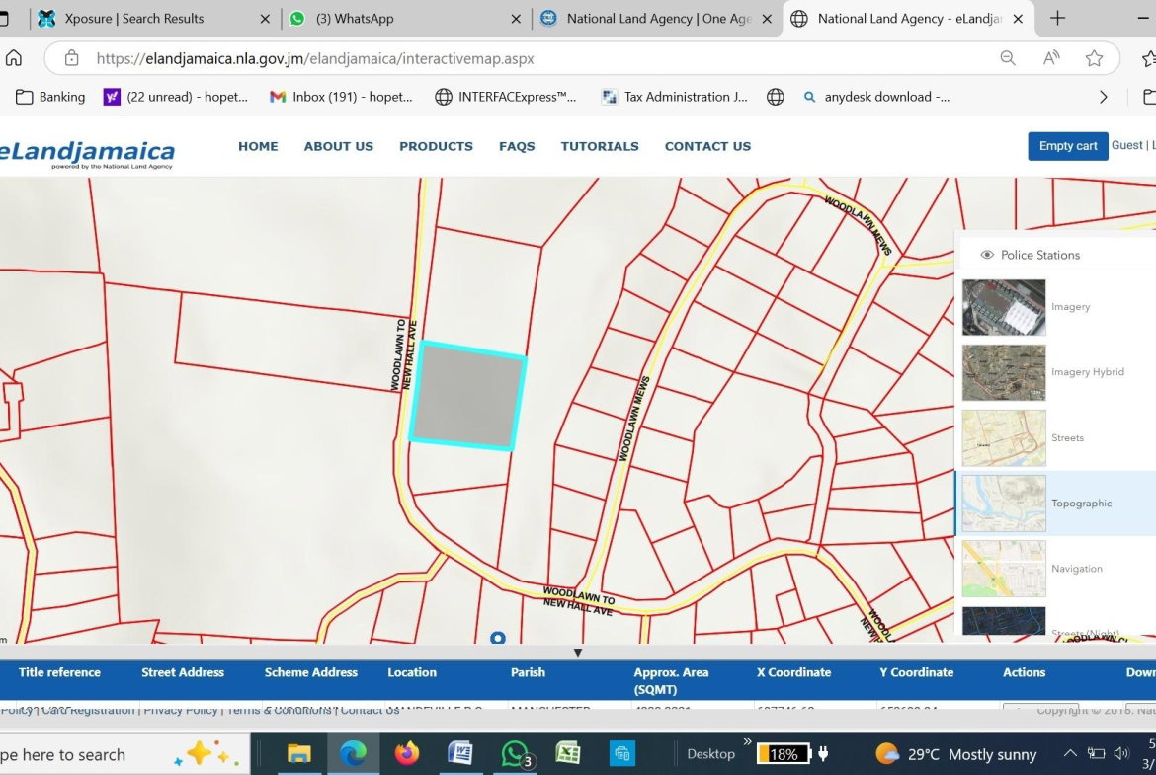Switch to the WhatsApp browser tab

(354, 19)
